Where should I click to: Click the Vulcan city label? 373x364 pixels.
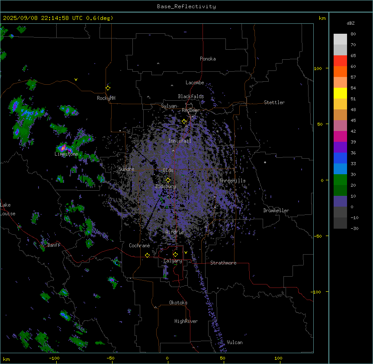235,342
